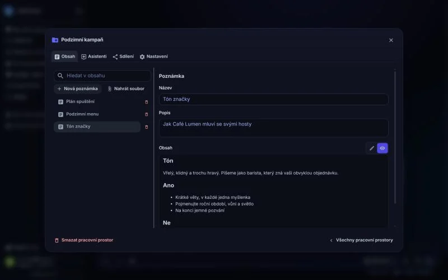This screenshot has height=280, width=448.
Task: Delete the Tón značky note
Action: click(147, 127)
